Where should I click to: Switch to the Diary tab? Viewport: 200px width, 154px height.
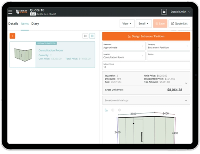[x=35, y=24]
